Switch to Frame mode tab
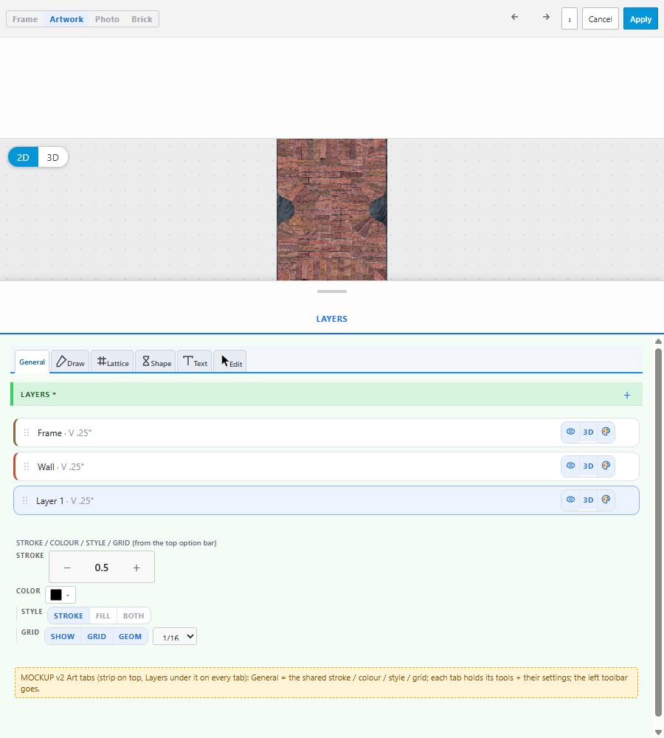Viewport: 664px width, 738px height. [25, 19]
